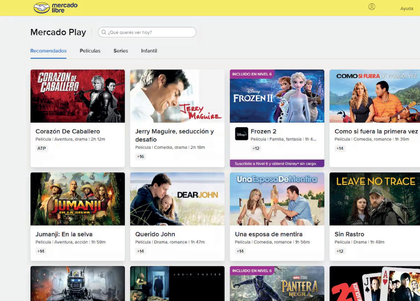Open the Dear John poster thumbnail
The width and height of the screenshot is (420, 301).
[177, 199]
